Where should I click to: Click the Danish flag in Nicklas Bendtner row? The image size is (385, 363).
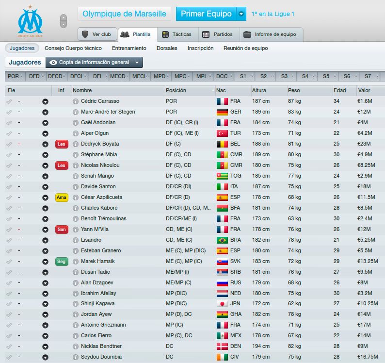tap(222, 346)
